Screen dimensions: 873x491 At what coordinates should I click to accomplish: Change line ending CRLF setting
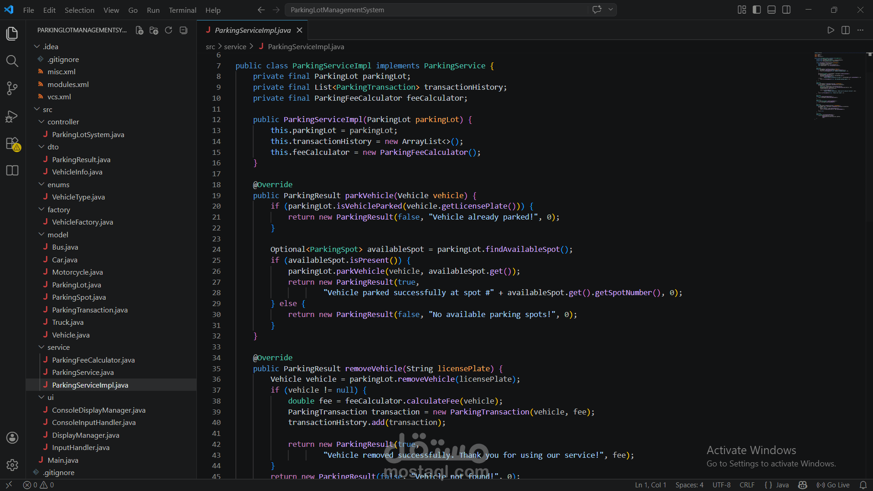(747, 485)
